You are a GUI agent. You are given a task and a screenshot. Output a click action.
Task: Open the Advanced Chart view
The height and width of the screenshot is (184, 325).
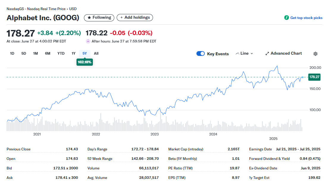284,54
